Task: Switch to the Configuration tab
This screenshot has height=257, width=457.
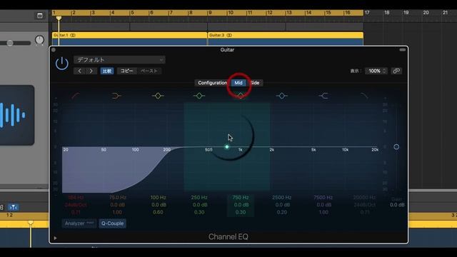Action: (x=213, y=83)
